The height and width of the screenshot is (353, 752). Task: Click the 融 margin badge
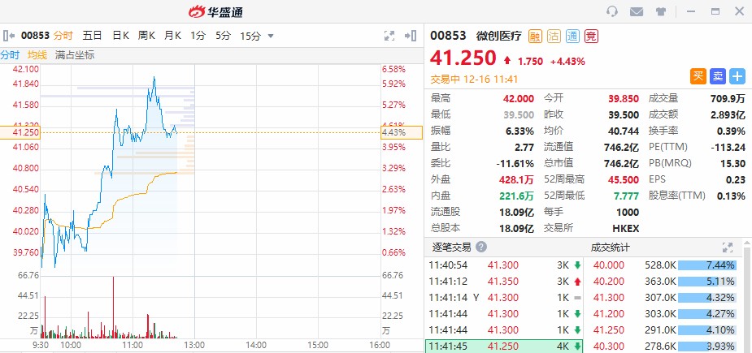(x=535, y=36)
